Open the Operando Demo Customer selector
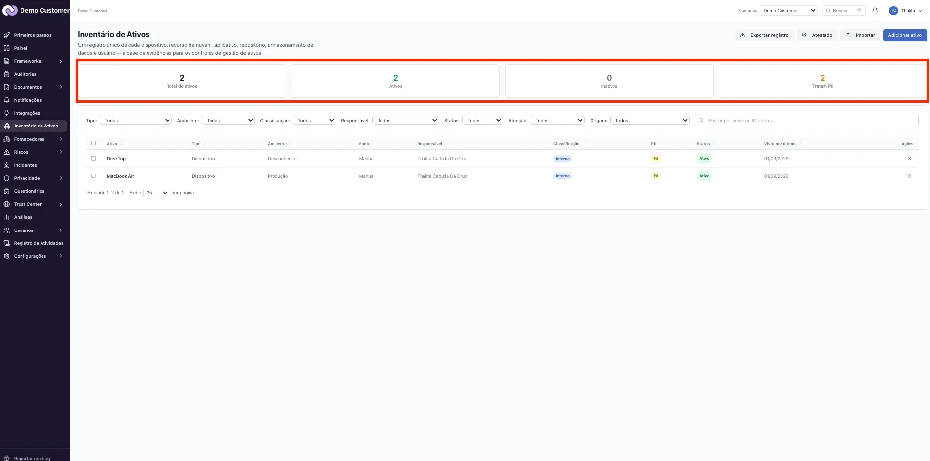930x461 pixels. [788, 11]
